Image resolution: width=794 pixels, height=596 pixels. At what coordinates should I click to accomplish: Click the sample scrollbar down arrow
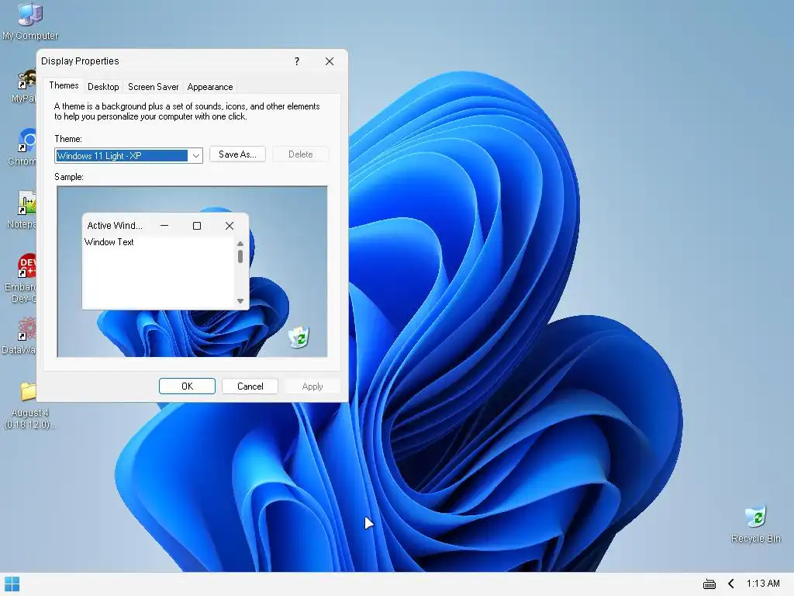(240, 301)
